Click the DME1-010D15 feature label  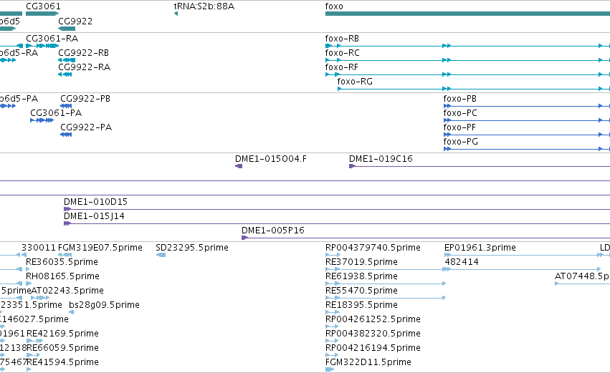pos(96,202)
